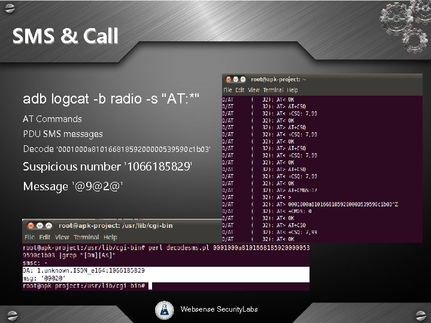Click the grep "[Dm][As]" command portion
This screenshot has width=431, height=323.
[x=87, y=255]
